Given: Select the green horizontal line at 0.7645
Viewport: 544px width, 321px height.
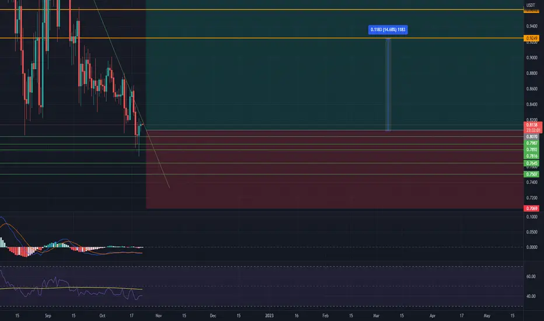Looking at the screenshot, I should (261, 163).
